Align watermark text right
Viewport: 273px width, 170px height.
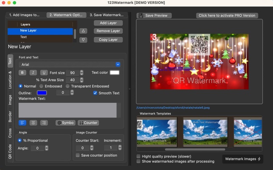[x=44, y=123]
